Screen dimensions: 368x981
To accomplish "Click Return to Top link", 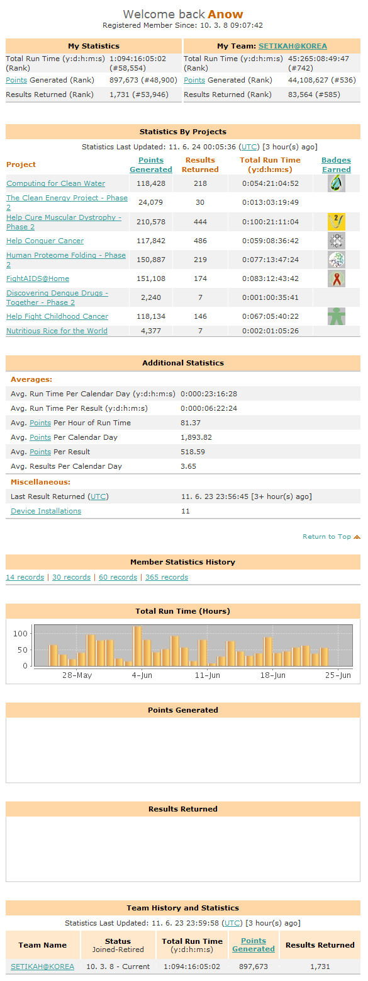I will tap(327, 537).
